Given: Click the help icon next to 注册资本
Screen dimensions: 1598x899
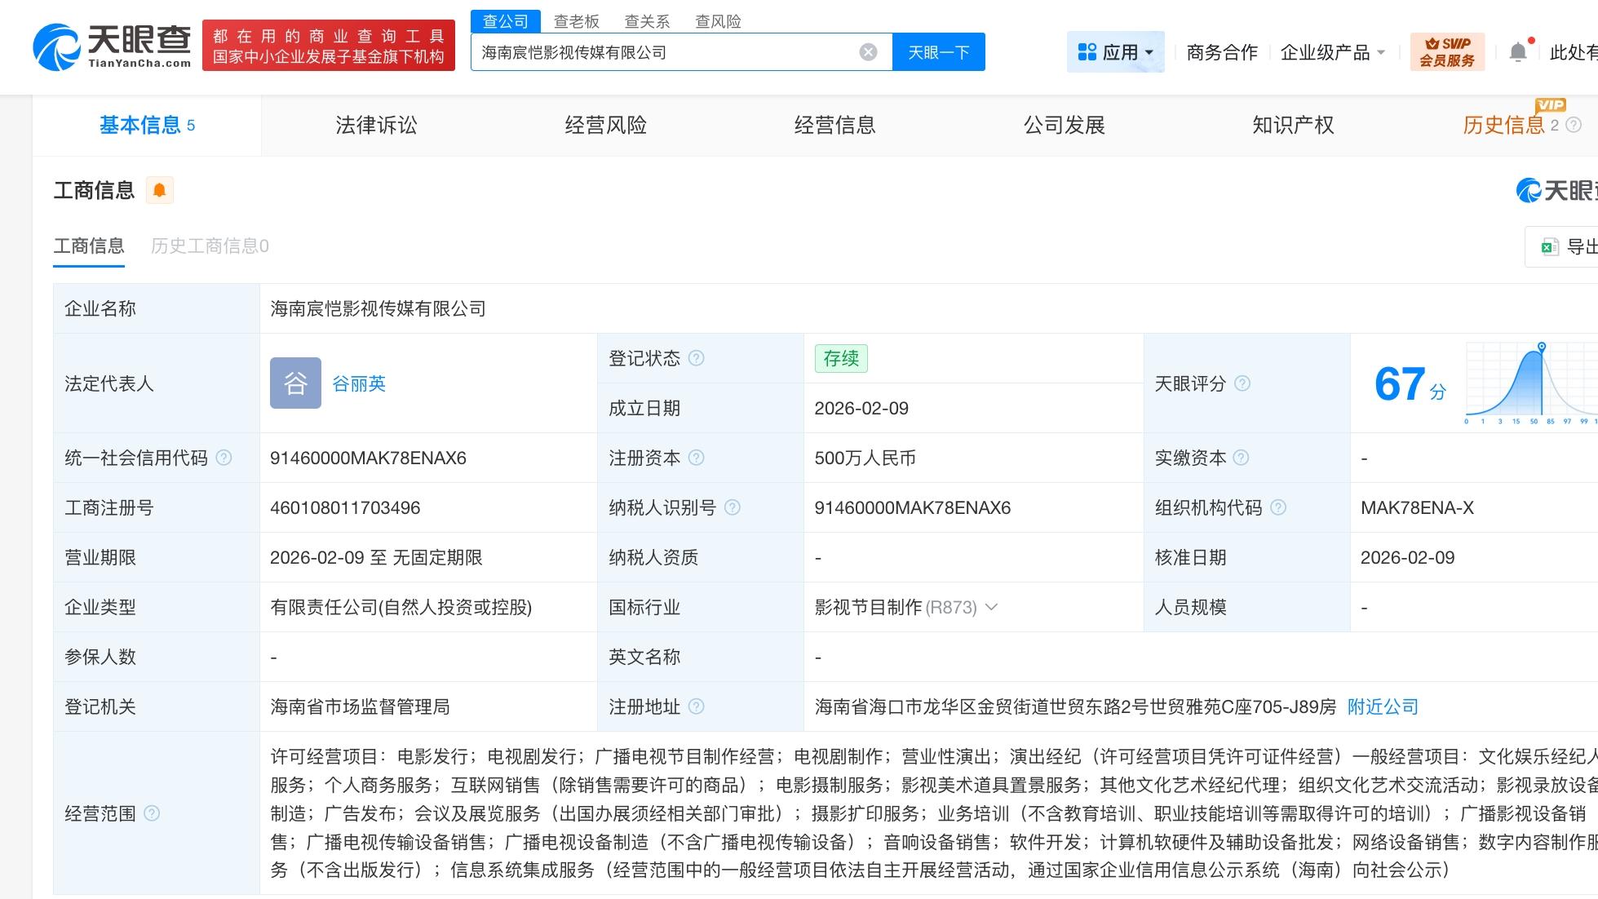Looking at the screenshot, I should [697, 458].
